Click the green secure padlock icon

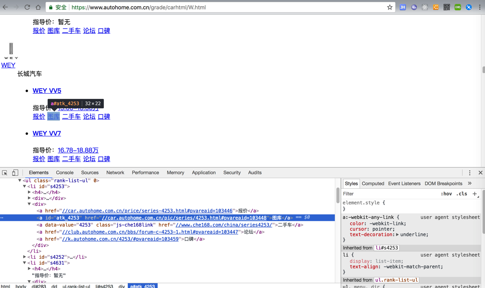click(x=51, y=7)
